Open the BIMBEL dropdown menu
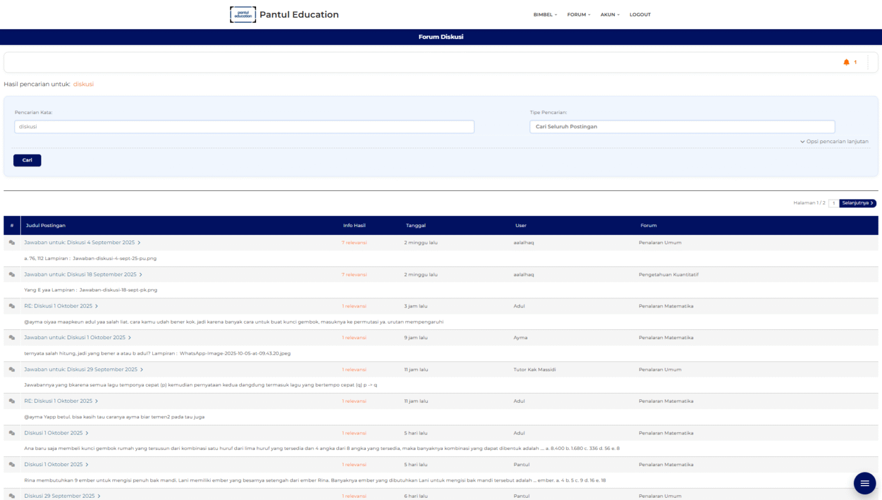Image resolution: width=882 pixels, height=500 pixels. (545, 14)
